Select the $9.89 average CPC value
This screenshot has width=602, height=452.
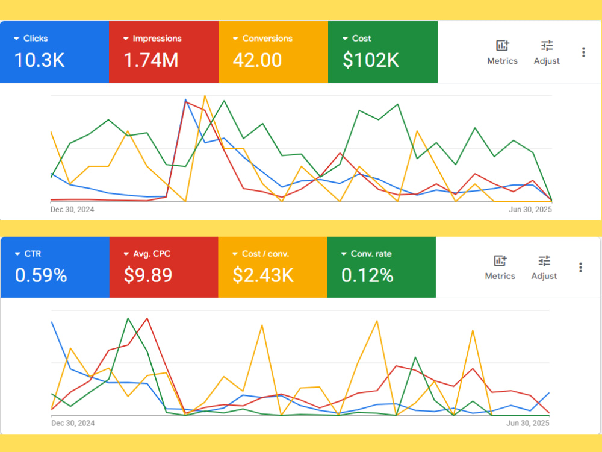[148, 275]
